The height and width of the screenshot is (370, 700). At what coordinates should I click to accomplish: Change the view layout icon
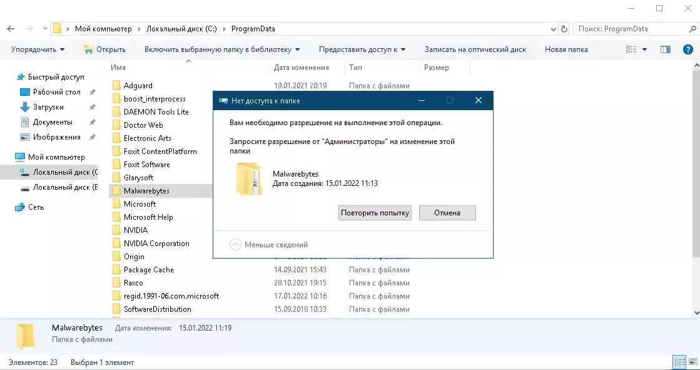point(631,49)
